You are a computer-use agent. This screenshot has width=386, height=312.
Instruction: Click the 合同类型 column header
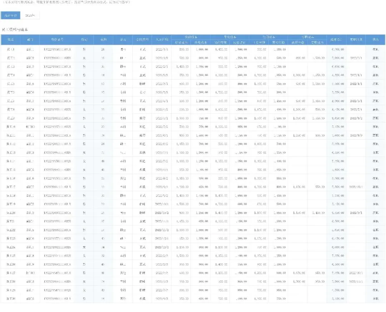coord(142,39)
